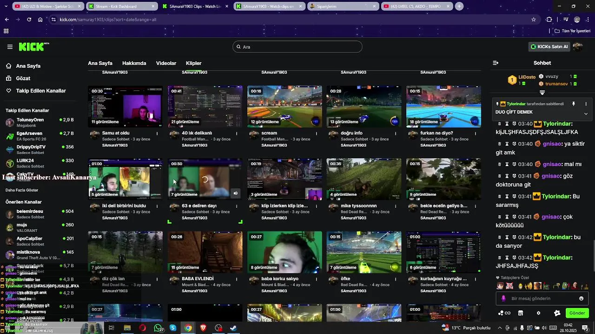Open Brave browser from the taskbar
This screenshot has height=334, width=595.
coord(203,328)
